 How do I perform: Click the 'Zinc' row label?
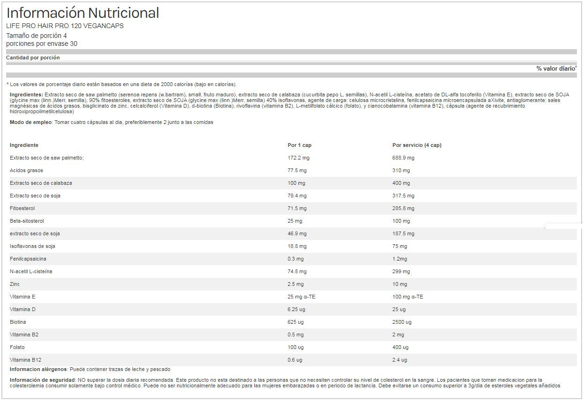pyautogui.click(x=15, y=284)
